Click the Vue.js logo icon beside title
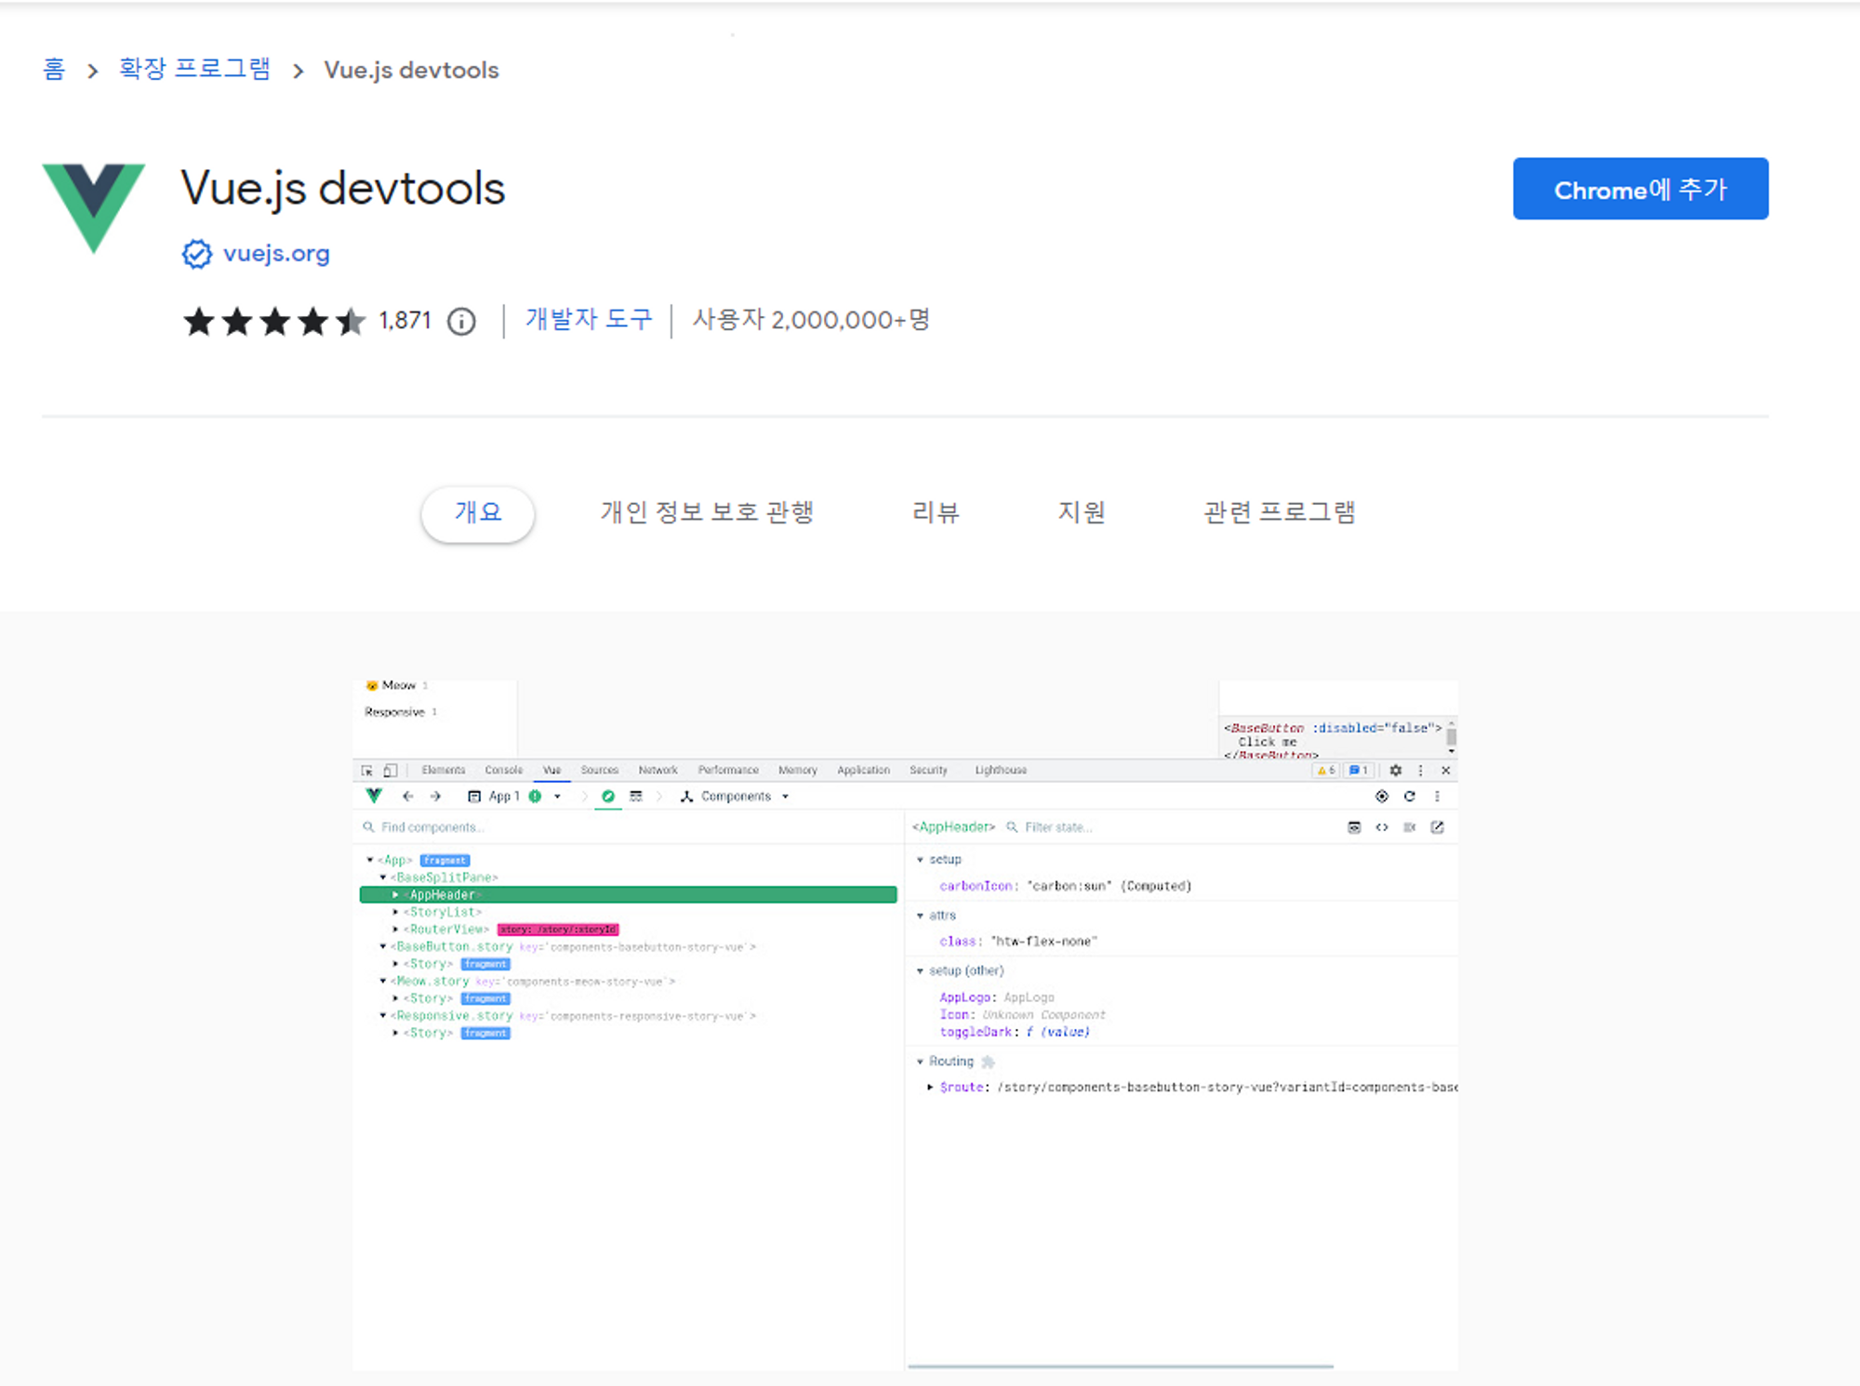This screenshot has width=1860, height=1386. [93, 206]
